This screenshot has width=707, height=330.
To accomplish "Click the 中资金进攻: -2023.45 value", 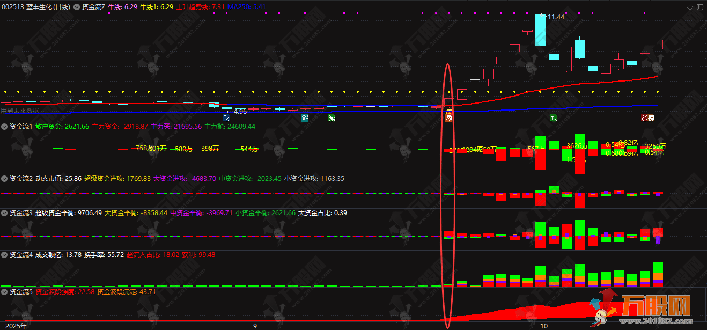I will click(x=251, y=178).
